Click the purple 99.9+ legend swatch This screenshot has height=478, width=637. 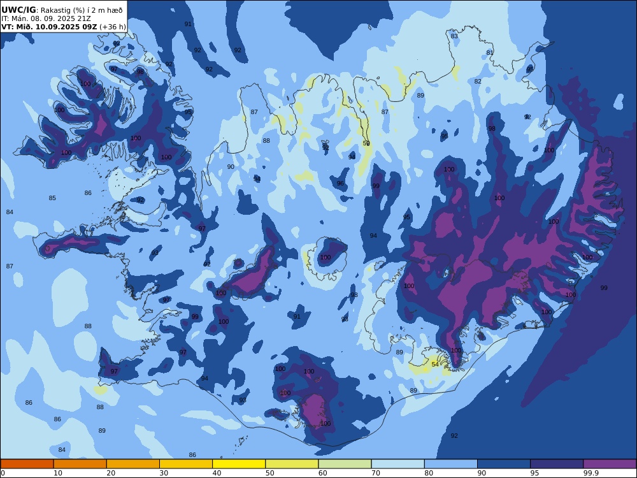[610, 464]
